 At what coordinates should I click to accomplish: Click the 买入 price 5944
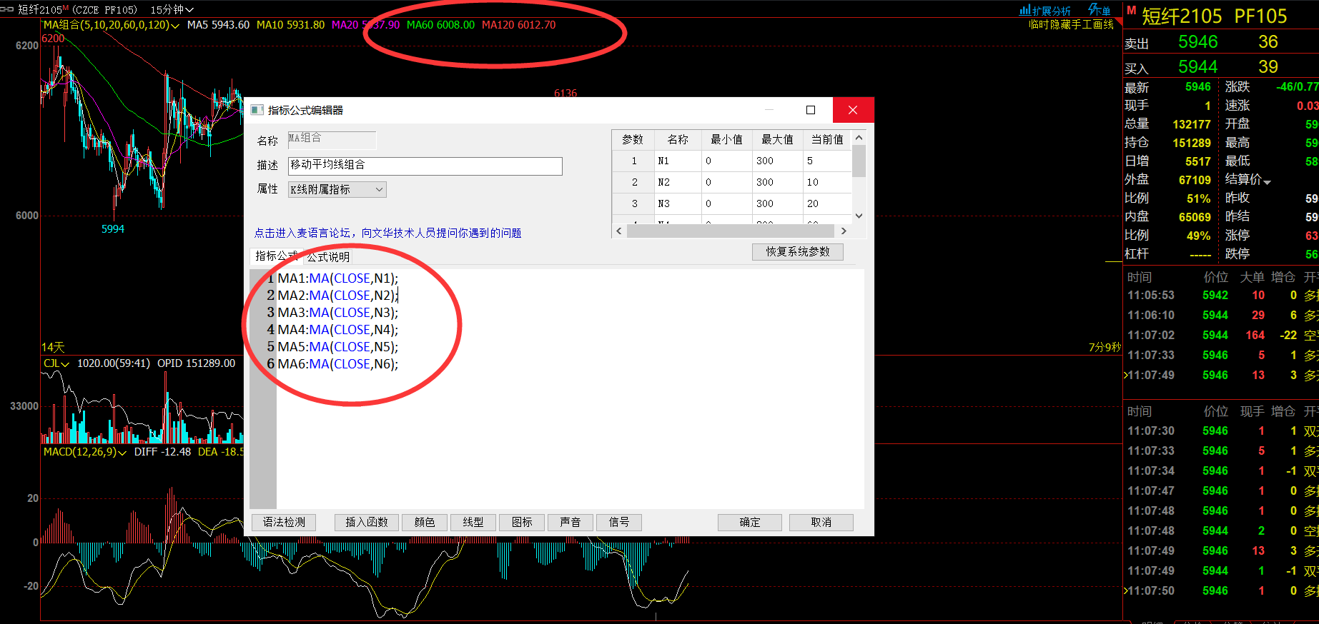(x=1198, y=67)
